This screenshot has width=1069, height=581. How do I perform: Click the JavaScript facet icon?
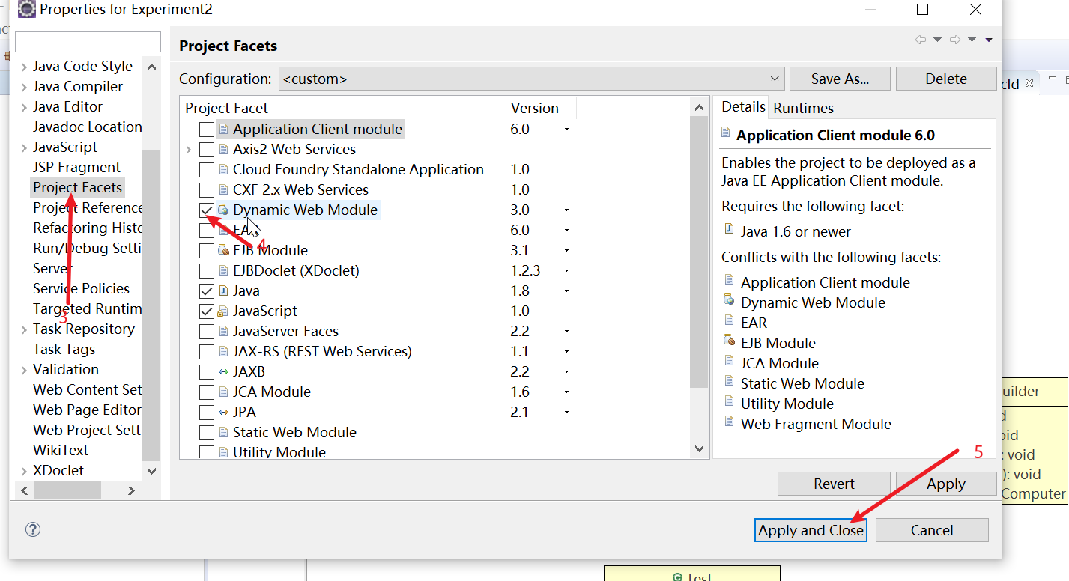pos(223,311)
